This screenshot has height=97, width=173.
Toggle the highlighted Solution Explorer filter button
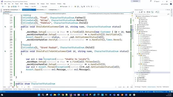coord(152,12)
